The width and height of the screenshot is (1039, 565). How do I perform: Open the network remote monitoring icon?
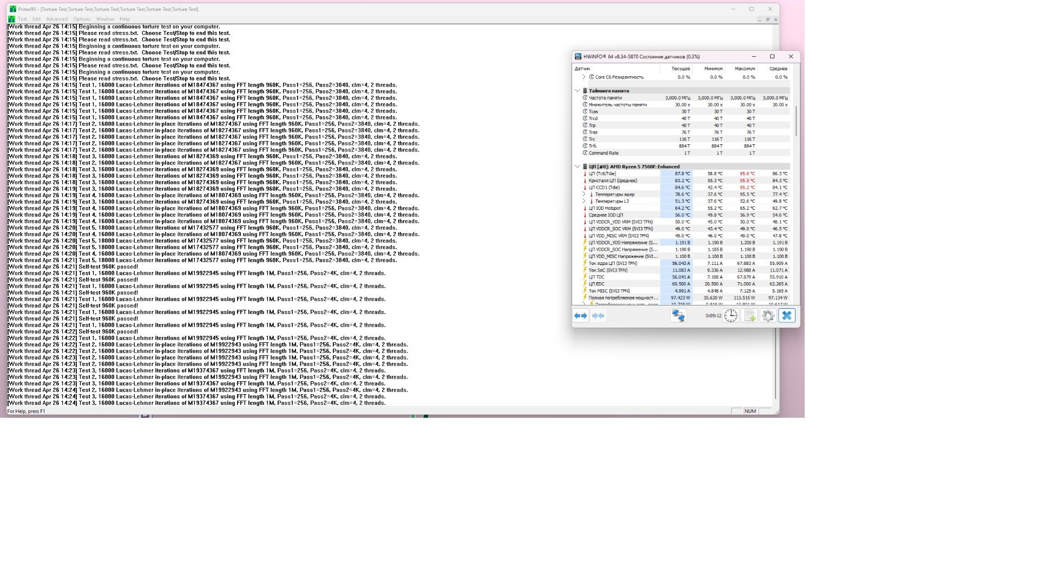coord(678,316)
